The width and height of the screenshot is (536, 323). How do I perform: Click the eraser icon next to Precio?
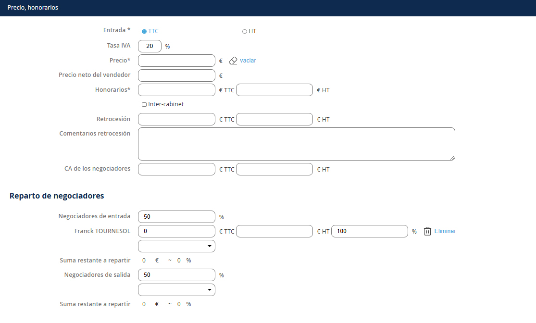coord(233,61)
